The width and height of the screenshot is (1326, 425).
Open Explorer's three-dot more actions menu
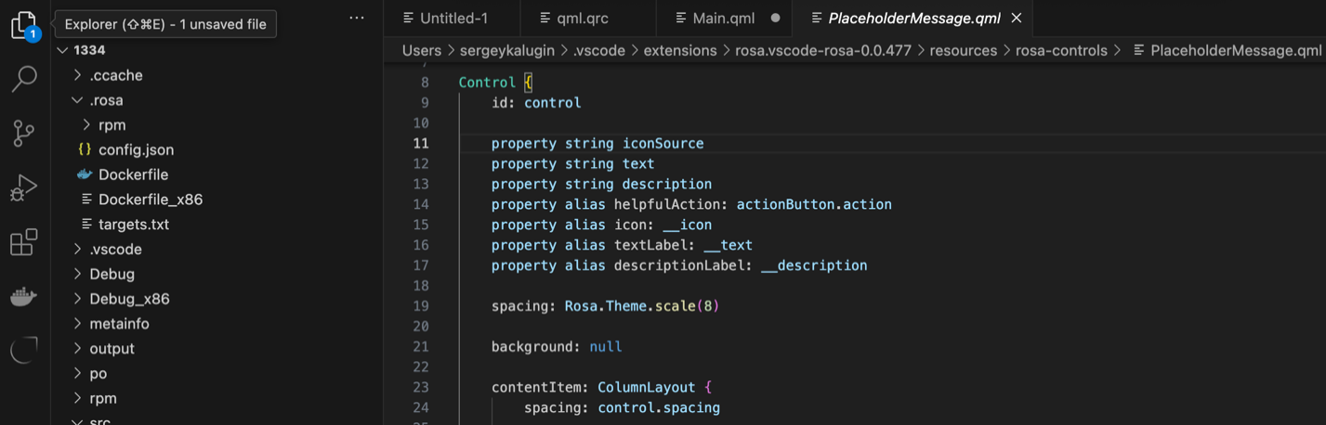(357, 19)
